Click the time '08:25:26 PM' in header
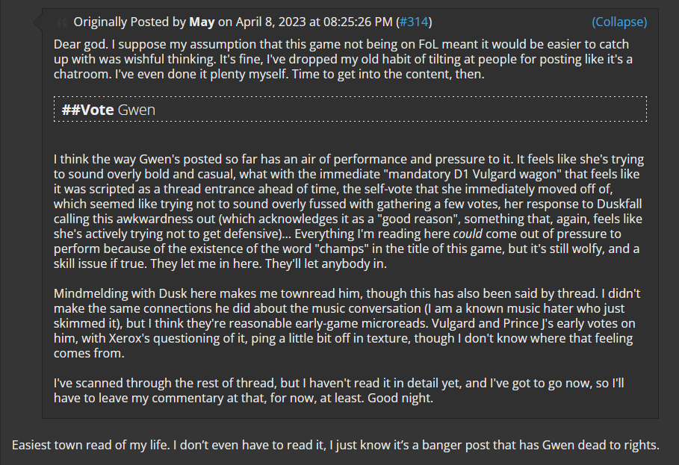679x465 pixels. (x=362, y=22)
